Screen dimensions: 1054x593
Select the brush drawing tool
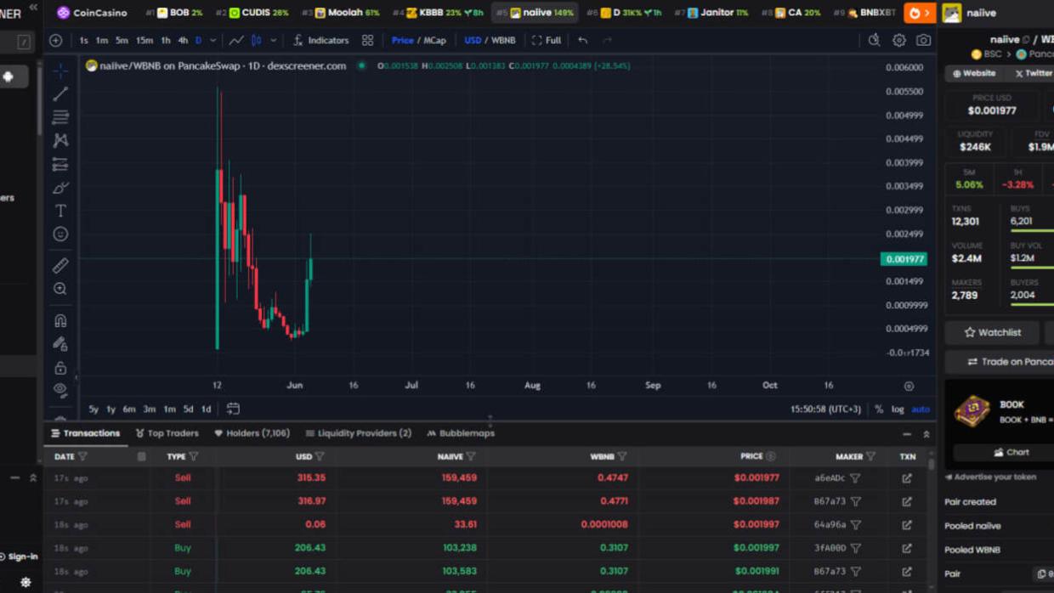click(x=60, y=187)
